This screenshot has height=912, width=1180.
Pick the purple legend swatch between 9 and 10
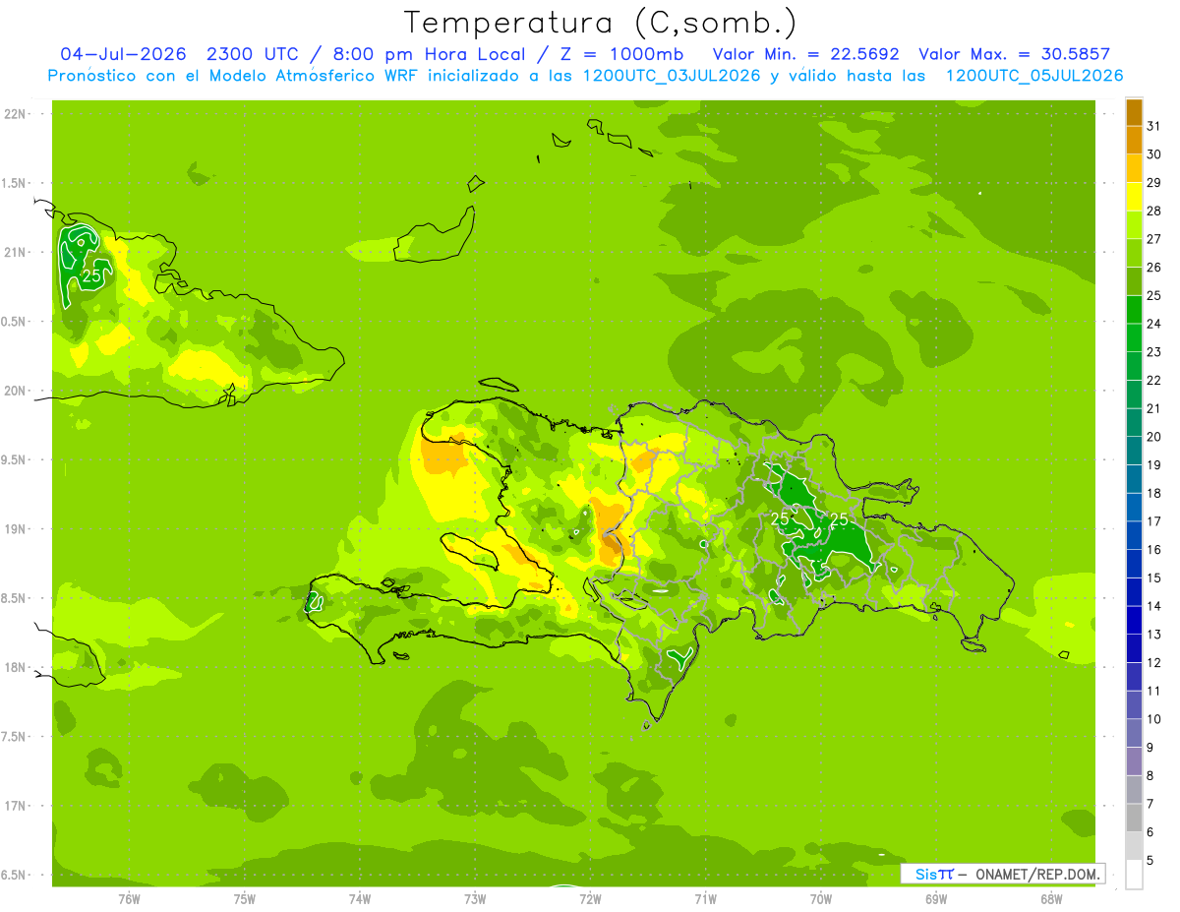1134,733
